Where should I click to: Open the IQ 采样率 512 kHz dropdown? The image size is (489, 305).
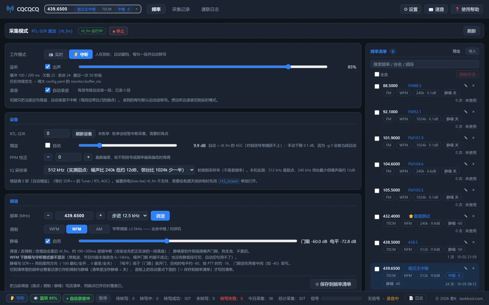tap(119, 170)
